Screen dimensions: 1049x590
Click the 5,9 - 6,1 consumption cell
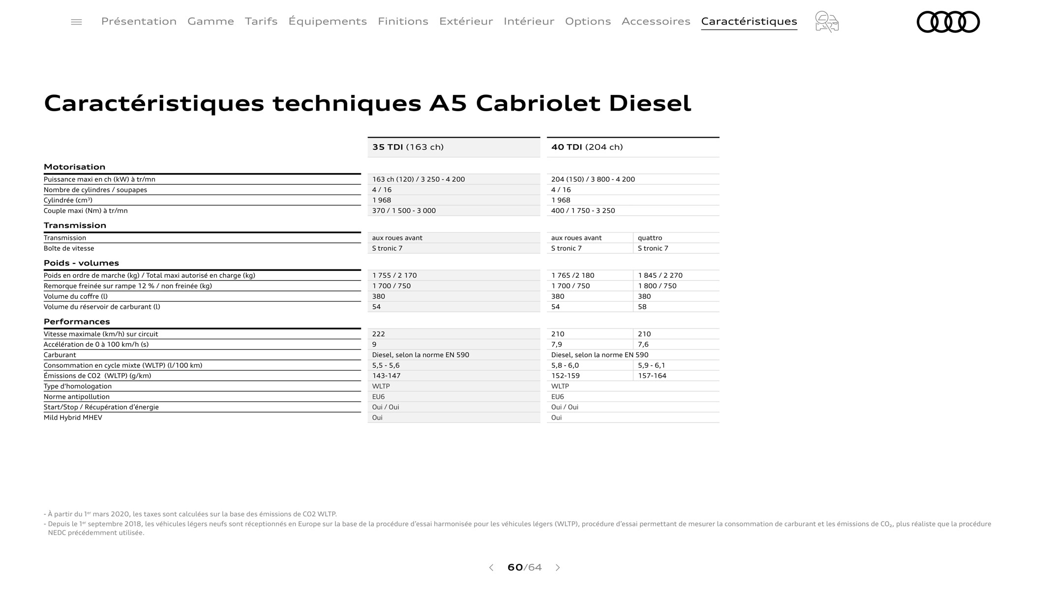click(x=676, y=365)
